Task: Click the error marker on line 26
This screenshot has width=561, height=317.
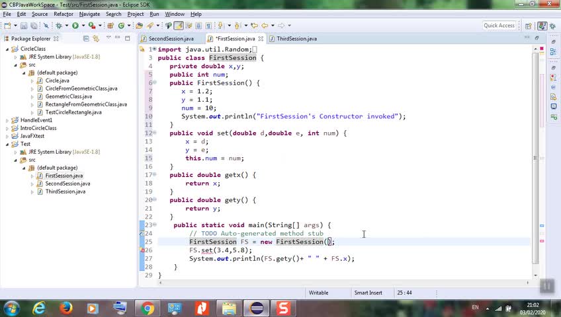Action: coord(142,250)
